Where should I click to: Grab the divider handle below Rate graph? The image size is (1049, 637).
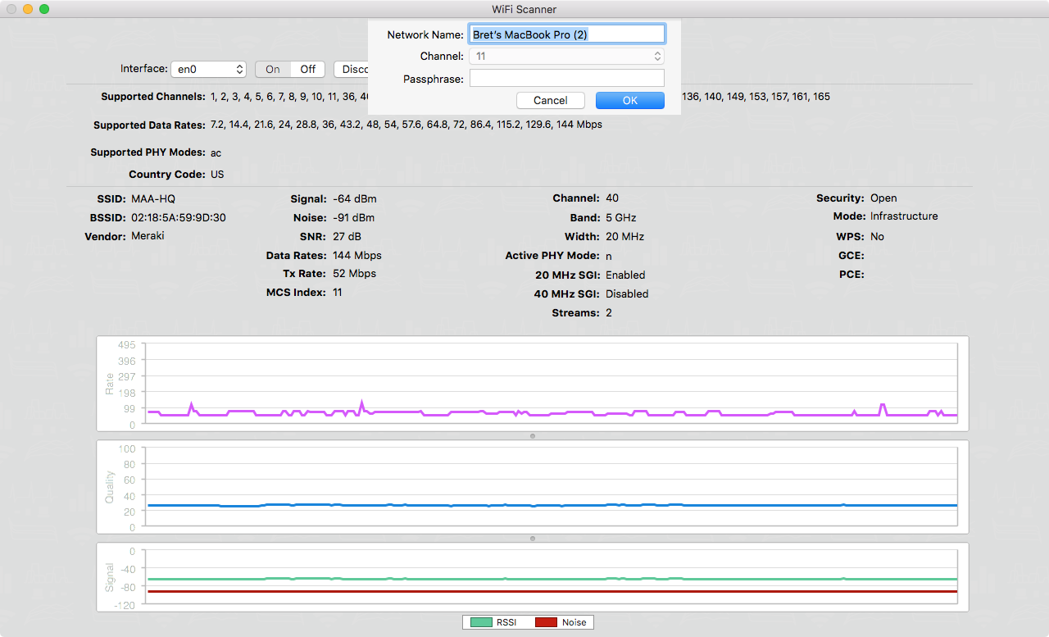tap(533, 436)
